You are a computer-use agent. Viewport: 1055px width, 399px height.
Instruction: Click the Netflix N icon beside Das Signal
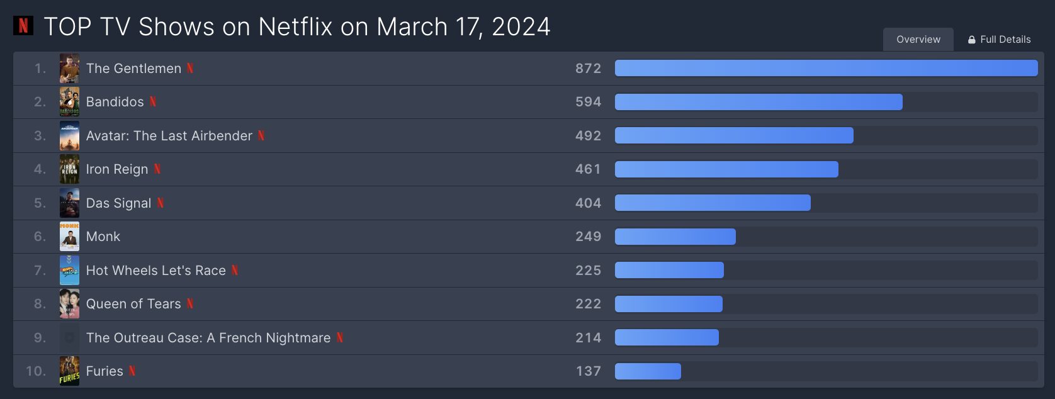[160, 203]
